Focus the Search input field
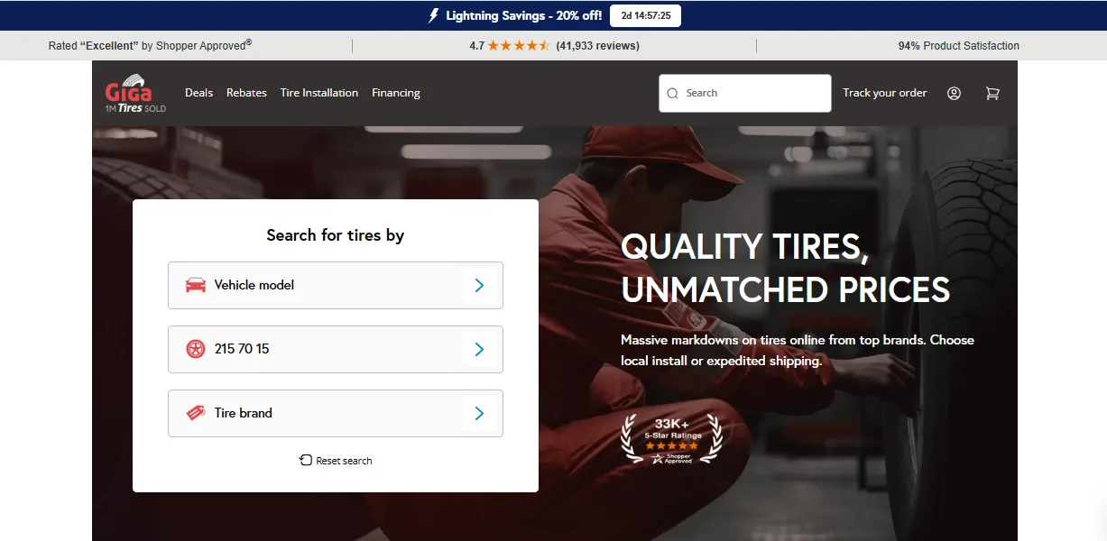 pyautogui.click(x=745, y=93)
